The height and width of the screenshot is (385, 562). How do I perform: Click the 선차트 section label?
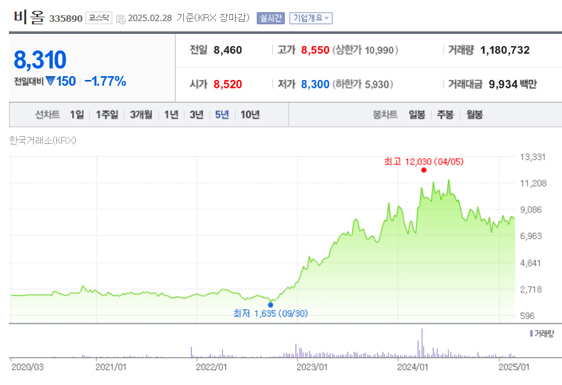[x=48, y=114]
